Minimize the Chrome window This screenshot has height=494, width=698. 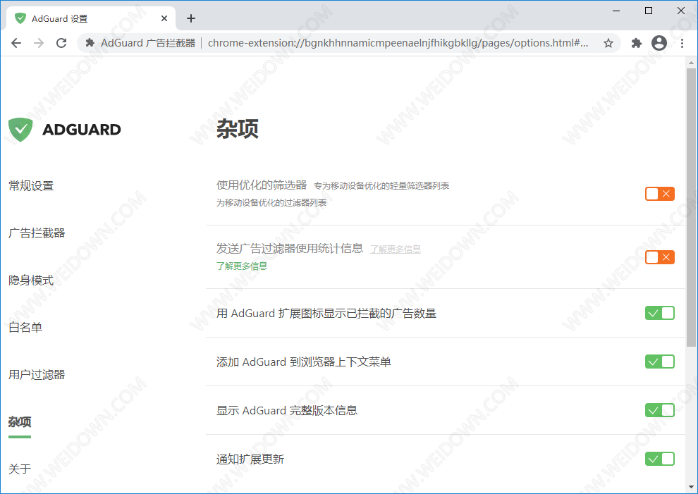tap(616, 11)
